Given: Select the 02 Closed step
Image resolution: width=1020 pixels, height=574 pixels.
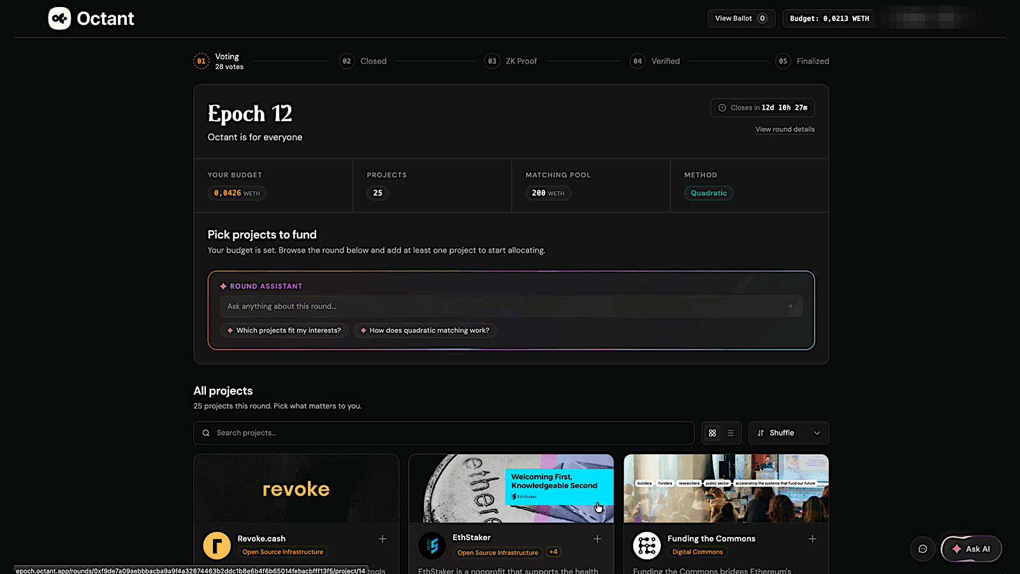Looking at the screenshot, I should [x=363, y=61].
